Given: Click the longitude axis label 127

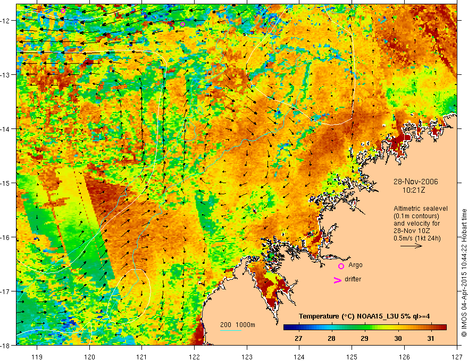Looking at the screenshot, I should pyautogui.click(x=457, y=357).
